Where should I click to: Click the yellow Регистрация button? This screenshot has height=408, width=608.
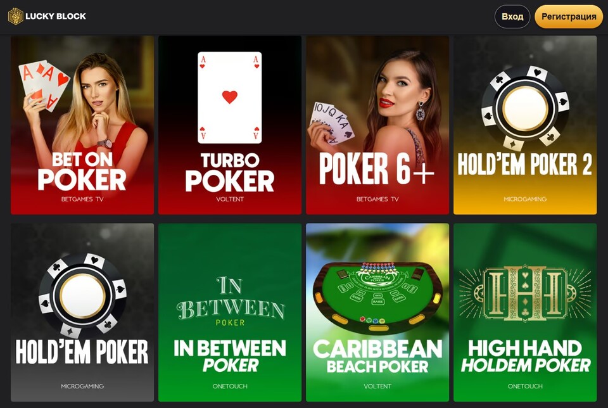569,16
